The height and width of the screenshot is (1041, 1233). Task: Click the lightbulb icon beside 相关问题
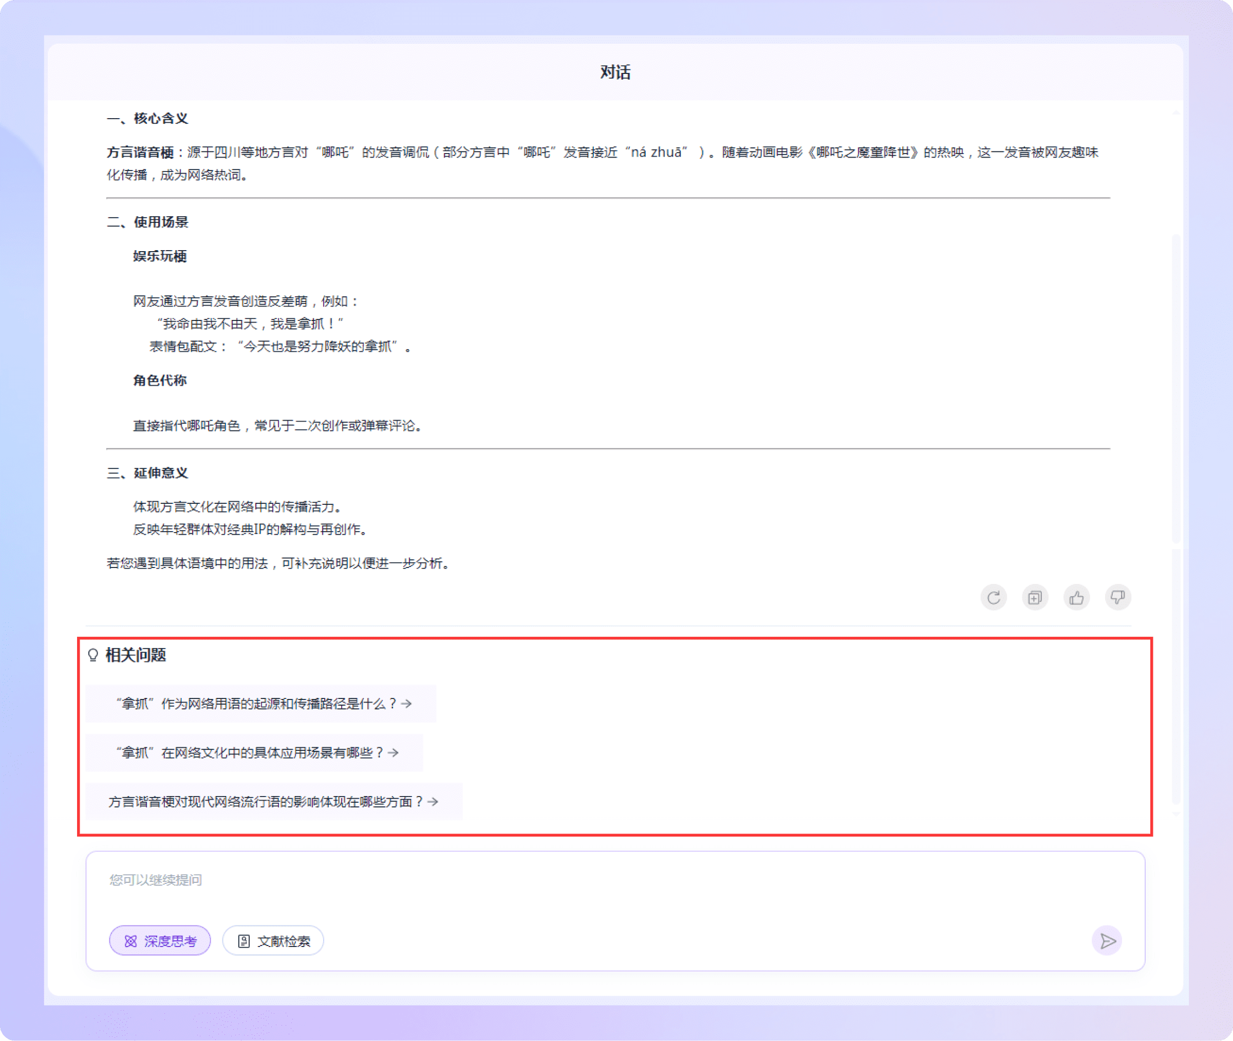click(92, 655)
